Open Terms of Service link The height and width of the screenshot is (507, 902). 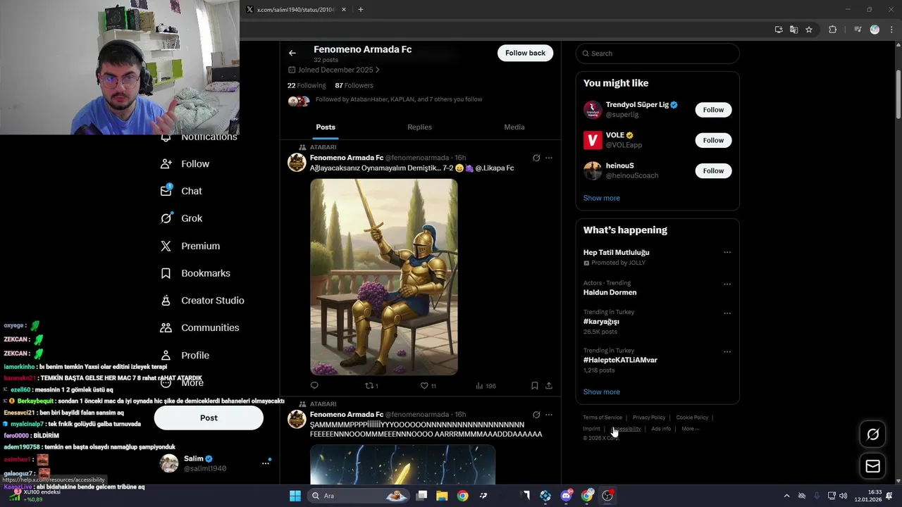[x=603, y=418]
